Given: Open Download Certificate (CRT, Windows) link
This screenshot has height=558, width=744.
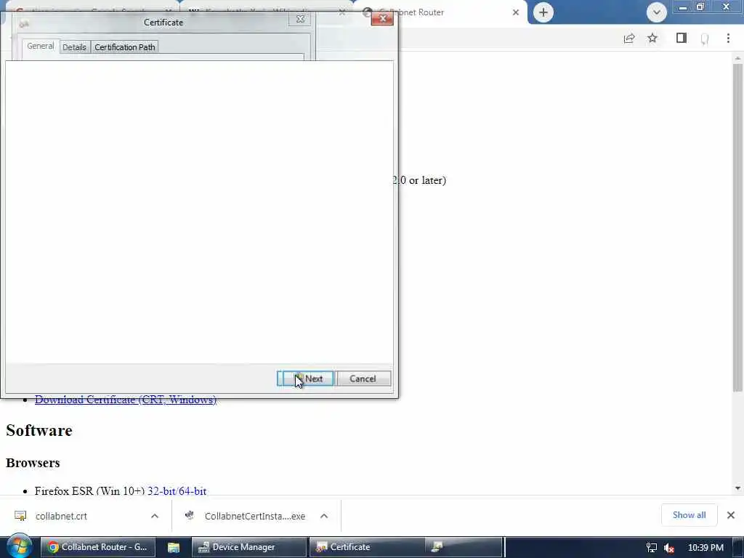Looking at the screenshot, I should (126, 400).
